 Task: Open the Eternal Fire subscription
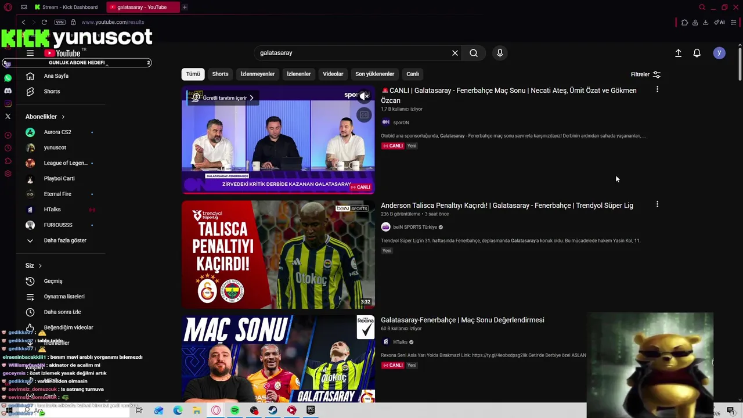click(x=57, y=194)
